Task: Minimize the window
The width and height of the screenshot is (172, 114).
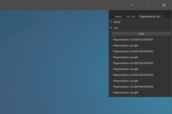Action: click(132, 5)
